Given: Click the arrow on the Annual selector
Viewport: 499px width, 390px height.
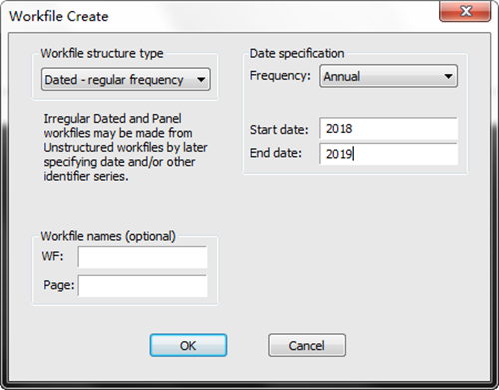Looking at the screenshot, I should 448,76.
